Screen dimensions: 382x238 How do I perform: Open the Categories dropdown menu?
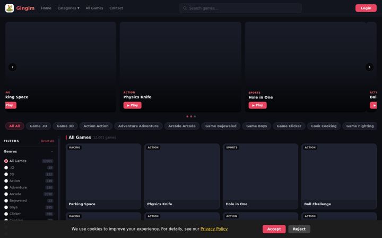coord(68,8)
